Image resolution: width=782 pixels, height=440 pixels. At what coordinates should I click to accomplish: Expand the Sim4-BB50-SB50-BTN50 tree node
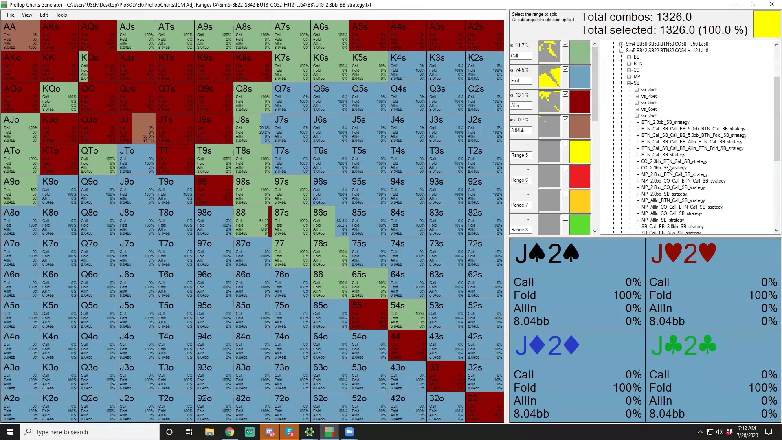622,44
